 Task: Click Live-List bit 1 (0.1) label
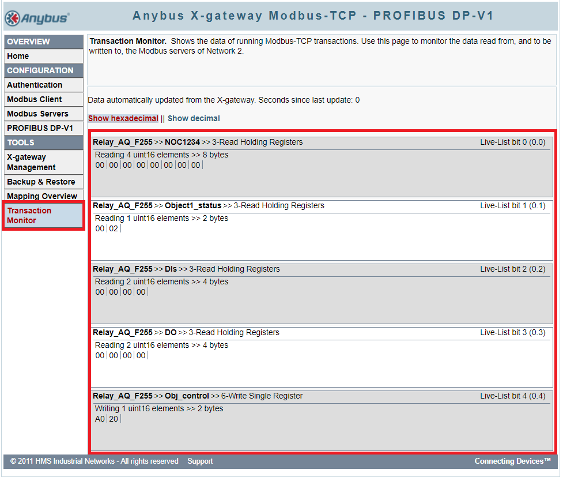(513, 205)
